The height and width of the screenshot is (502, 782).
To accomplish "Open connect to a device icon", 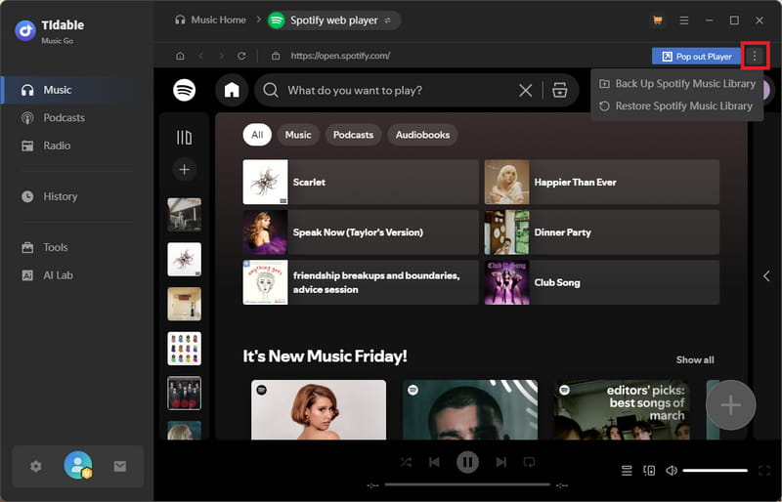I will pos(649,470).
